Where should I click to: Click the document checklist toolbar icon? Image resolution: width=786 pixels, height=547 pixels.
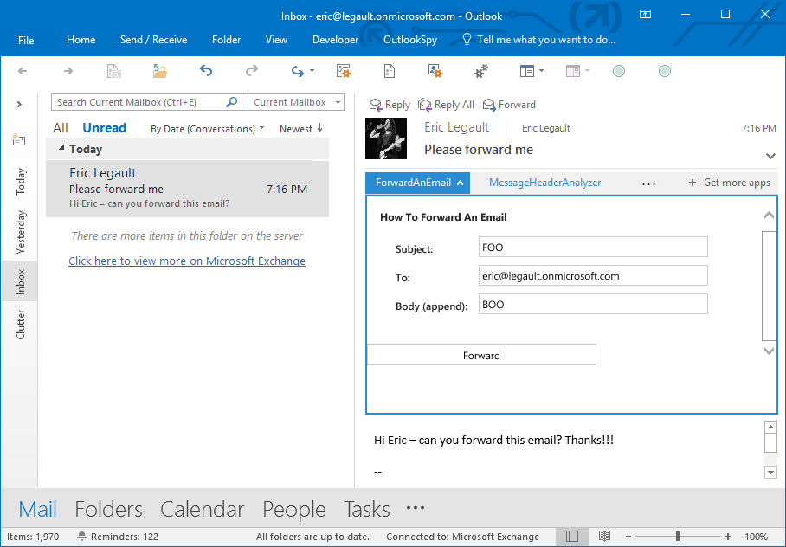(x=390, y=71)
